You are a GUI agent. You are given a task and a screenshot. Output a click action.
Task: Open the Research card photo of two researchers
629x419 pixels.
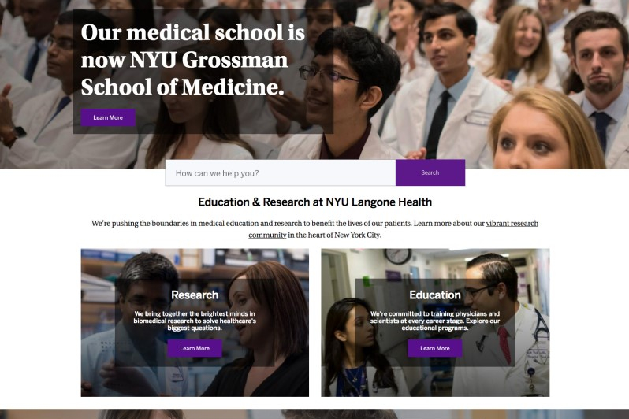pyautogui.click(x=195, y=323)
